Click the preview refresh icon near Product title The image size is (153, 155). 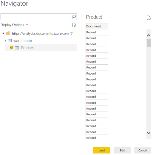149,18
